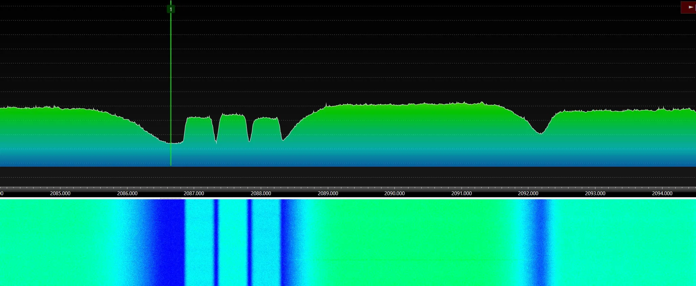Click the 2092.000 frequency label
This screenshot has height=286, width=696.
point(528,193)
